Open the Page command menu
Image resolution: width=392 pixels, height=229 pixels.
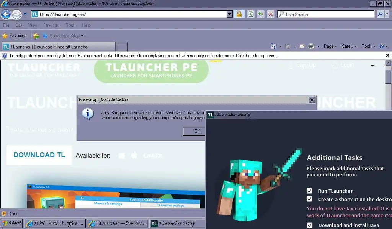point(330,46)
